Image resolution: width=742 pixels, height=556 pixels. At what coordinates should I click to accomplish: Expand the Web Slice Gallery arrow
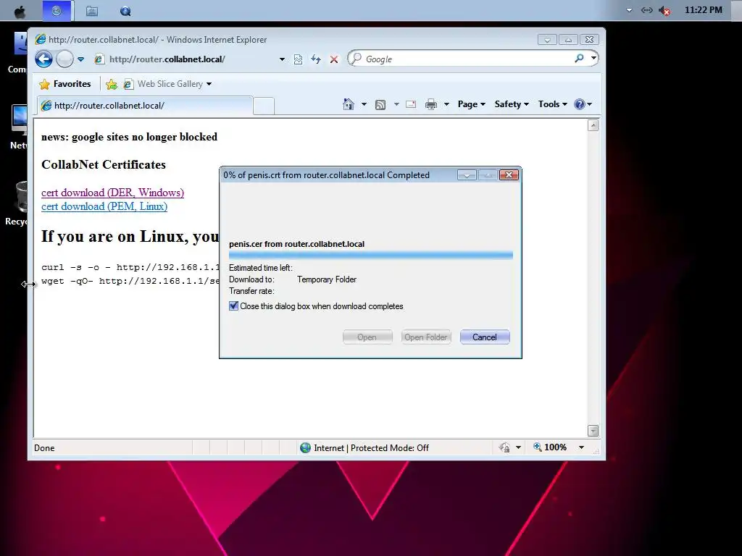tap(209, 84)
